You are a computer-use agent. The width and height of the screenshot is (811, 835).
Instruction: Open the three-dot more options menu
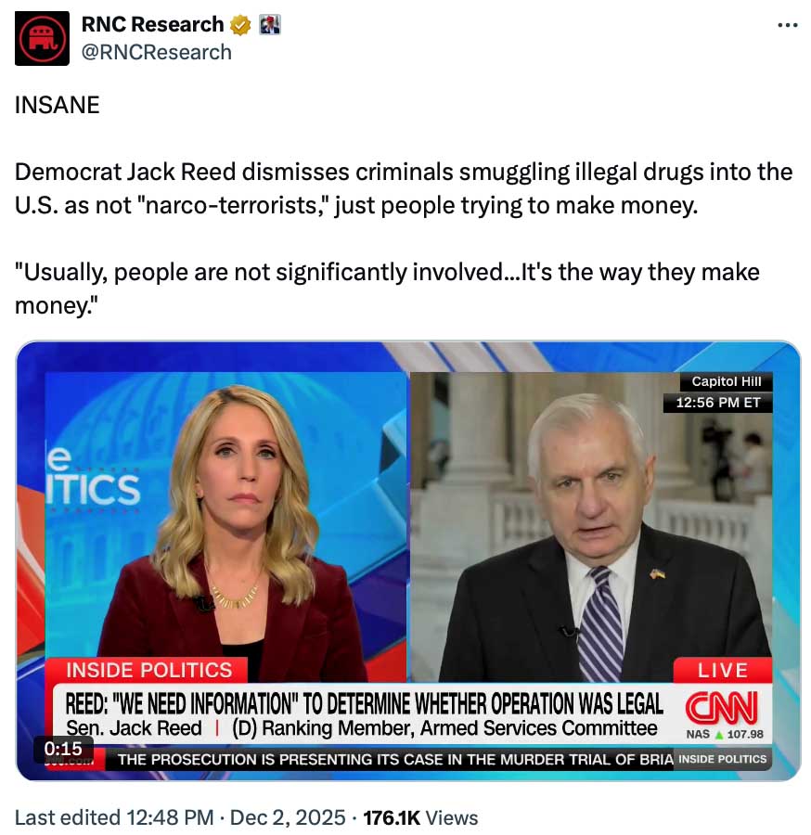click(787, 25)
